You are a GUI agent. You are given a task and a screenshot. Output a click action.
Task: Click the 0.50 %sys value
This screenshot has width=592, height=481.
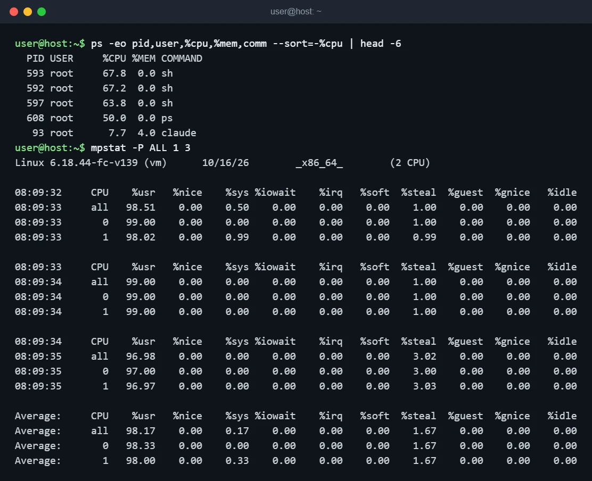(x=237, y=208)
